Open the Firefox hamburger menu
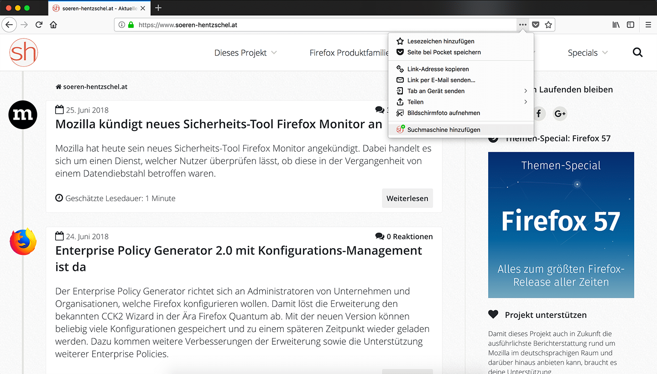The height and width of the screenshot is (374, 657). pyautogui.click(x=648, y=25)
